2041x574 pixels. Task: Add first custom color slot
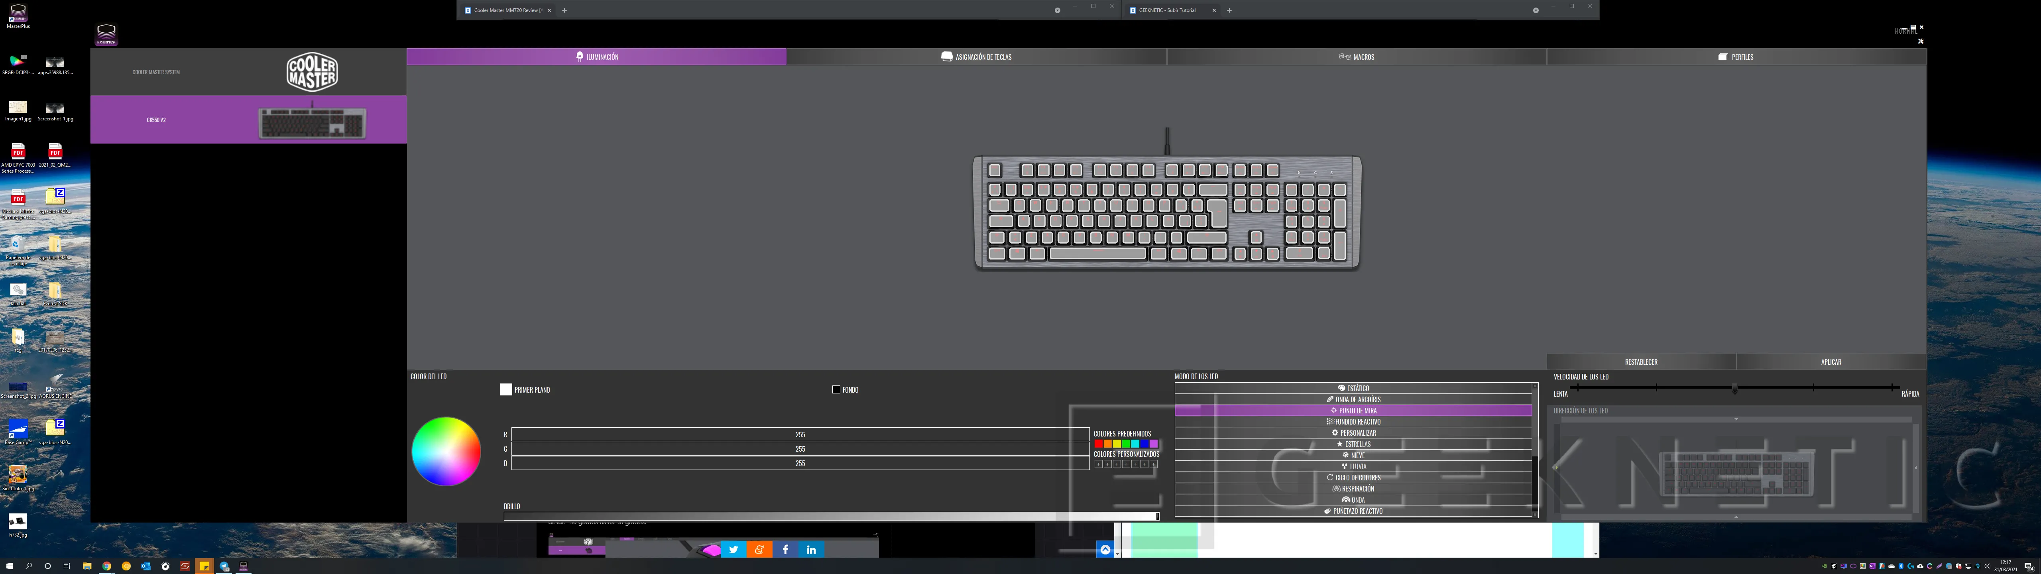pyautogui.click(x=1098, y=464)
